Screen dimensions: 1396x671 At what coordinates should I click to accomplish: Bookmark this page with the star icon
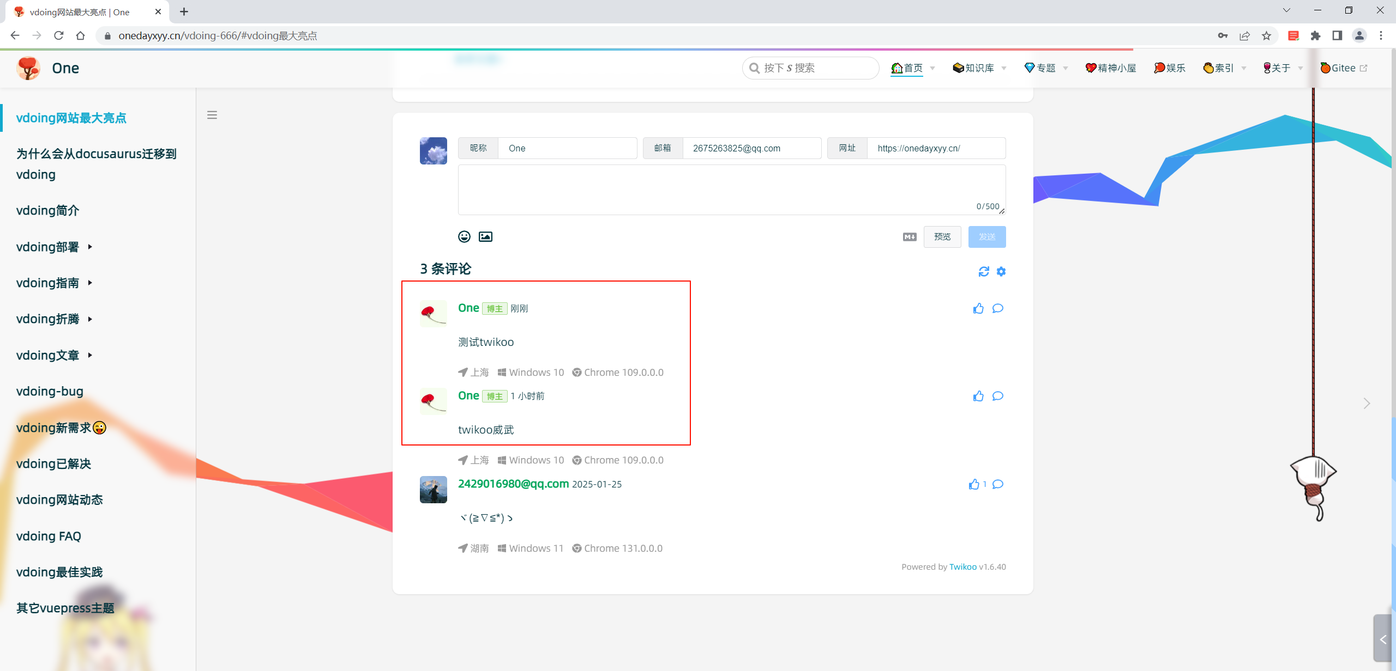[x=1266, y=35]
